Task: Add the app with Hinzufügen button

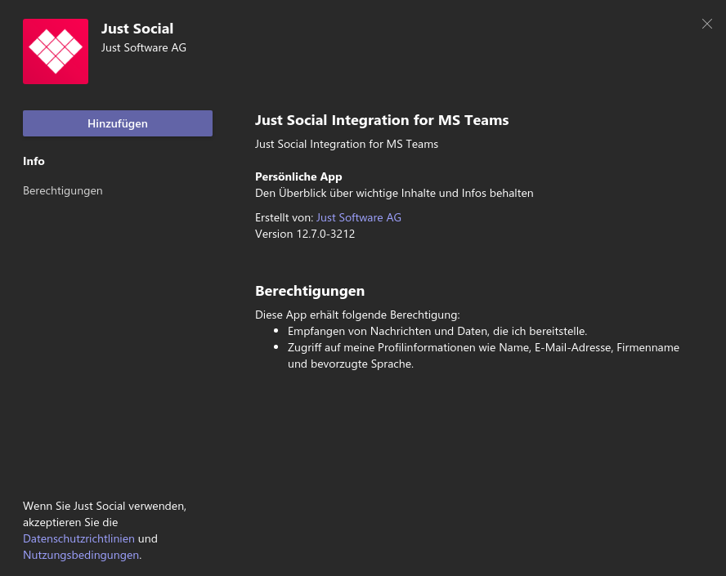Action: click(x=118, y=123)
